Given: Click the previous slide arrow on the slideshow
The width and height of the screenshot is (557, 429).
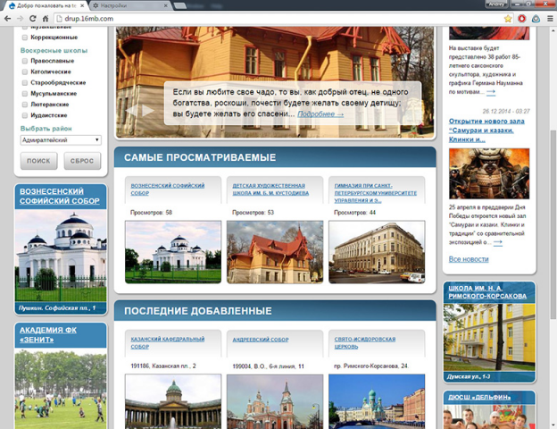Looking at the screenshot, I should 131,110.
